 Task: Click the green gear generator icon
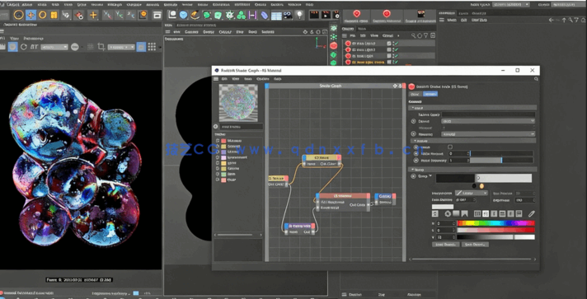click(230, 16)
